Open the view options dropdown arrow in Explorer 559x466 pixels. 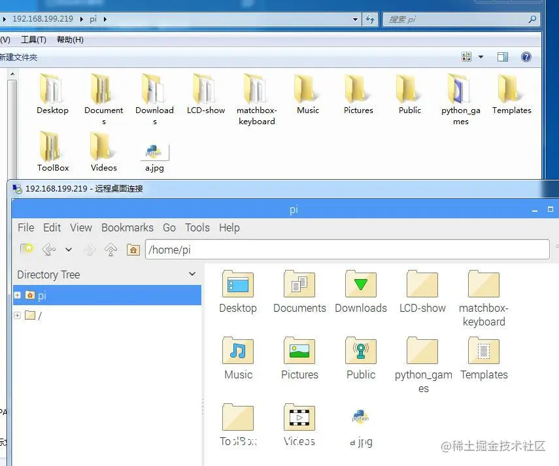(x=481, y=57)
